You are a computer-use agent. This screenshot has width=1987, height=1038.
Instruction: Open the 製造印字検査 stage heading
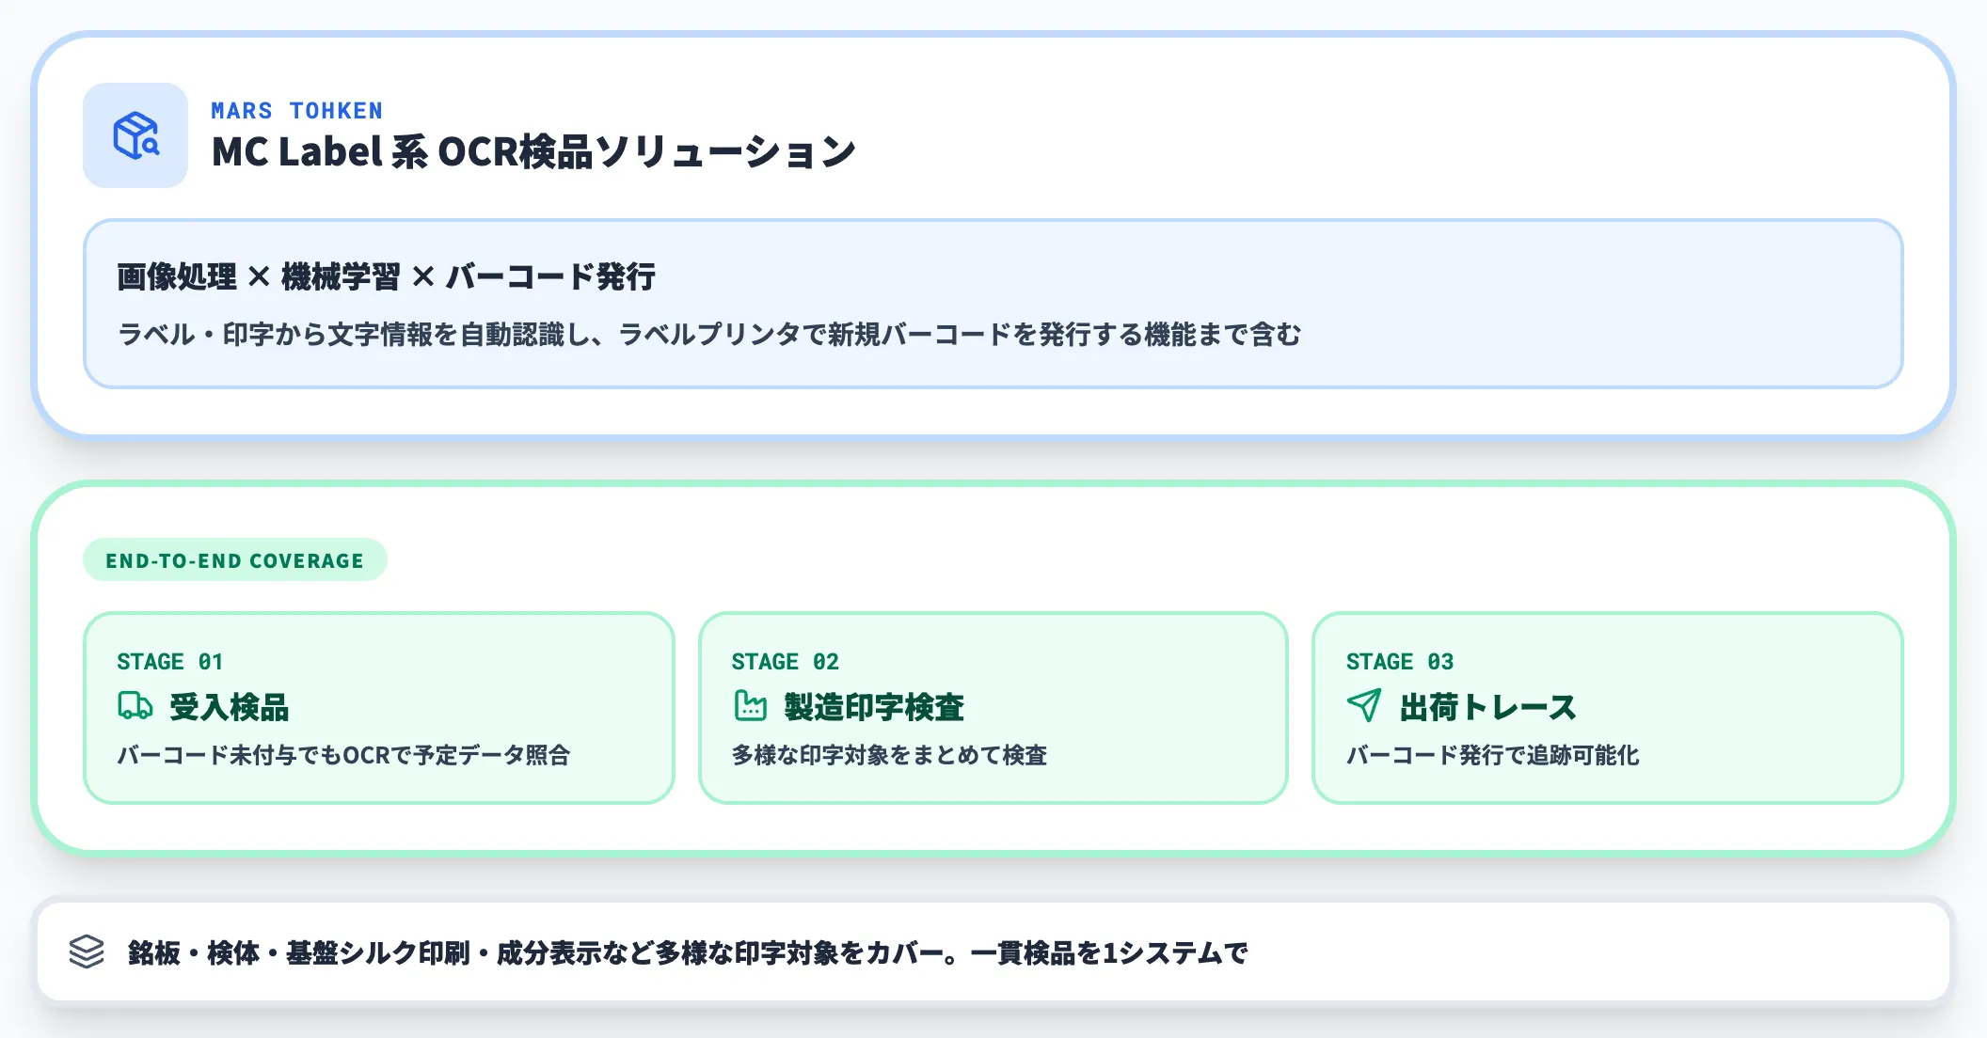(874, 707)
